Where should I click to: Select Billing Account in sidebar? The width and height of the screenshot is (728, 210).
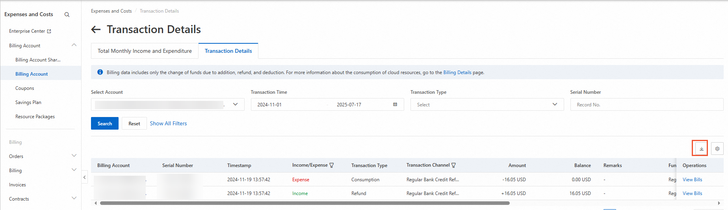[x=32, y=74]
